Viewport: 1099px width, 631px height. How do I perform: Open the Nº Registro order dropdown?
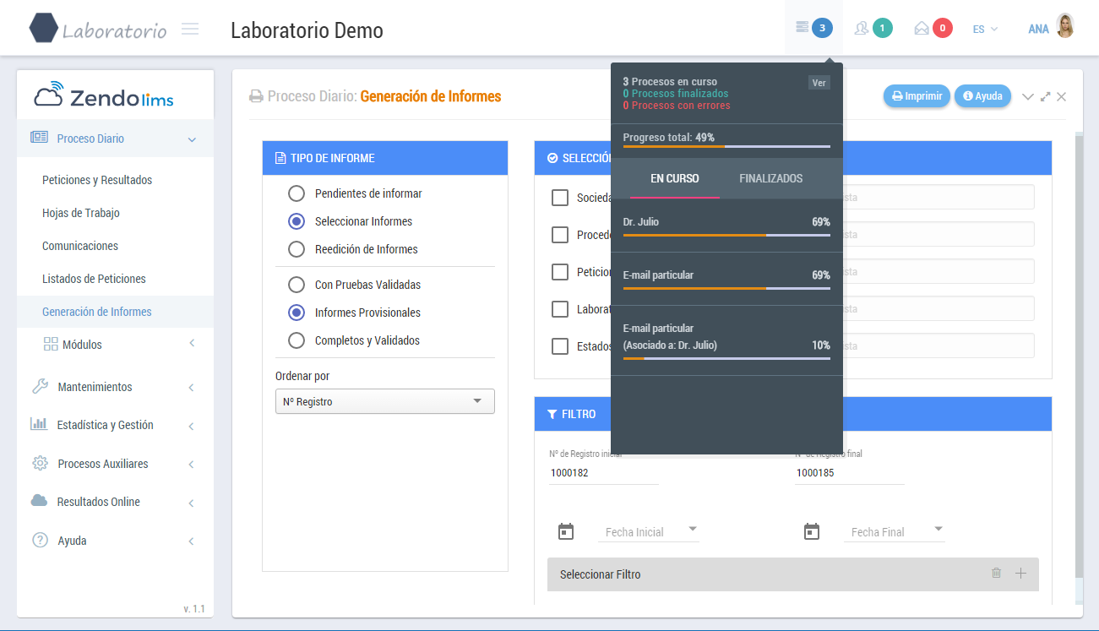click(x=385, y=401)
